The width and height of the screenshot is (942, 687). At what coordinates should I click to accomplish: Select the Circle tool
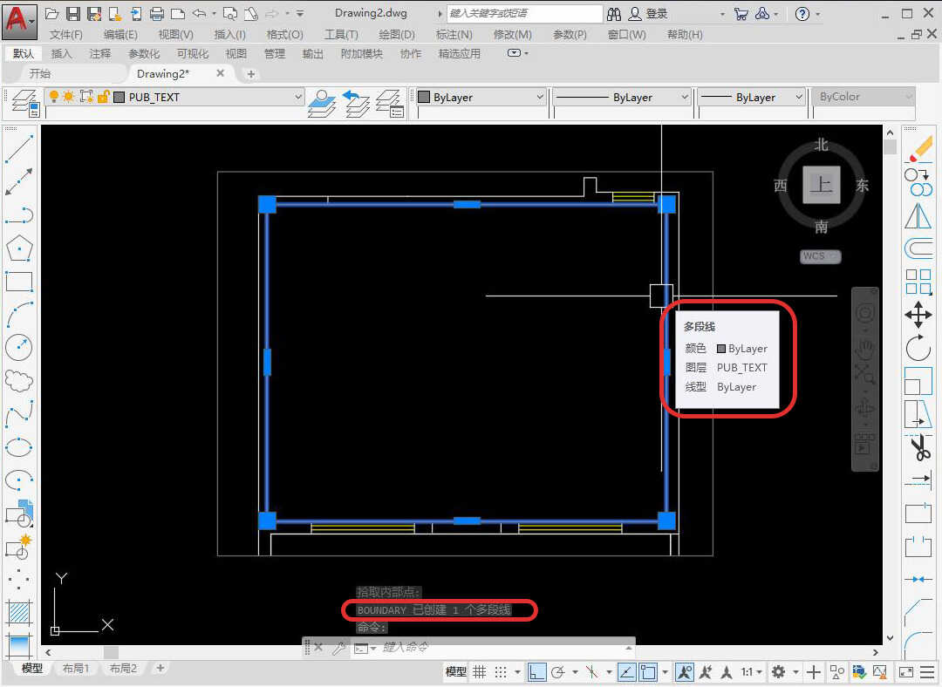point(18,347)
